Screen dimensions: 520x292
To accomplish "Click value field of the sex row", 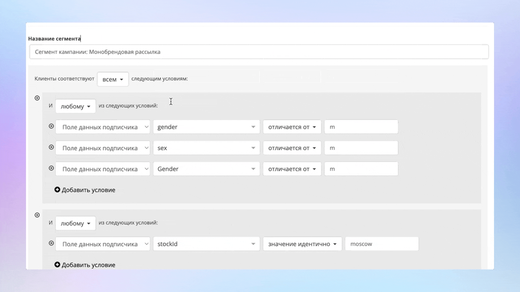I will (361, 148).
